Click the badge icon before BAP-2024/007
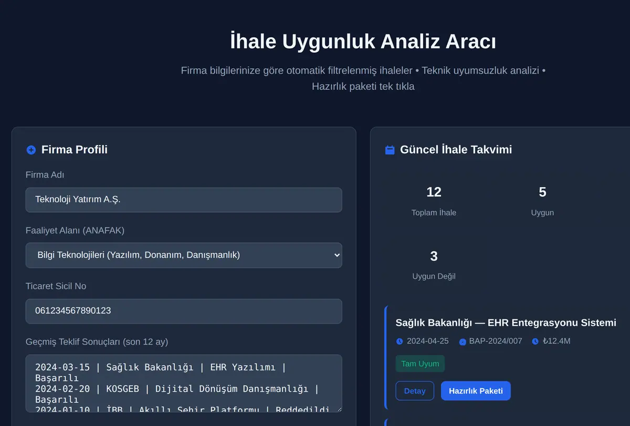The width and height of the screenshot is (630, 426). point(463,341)
